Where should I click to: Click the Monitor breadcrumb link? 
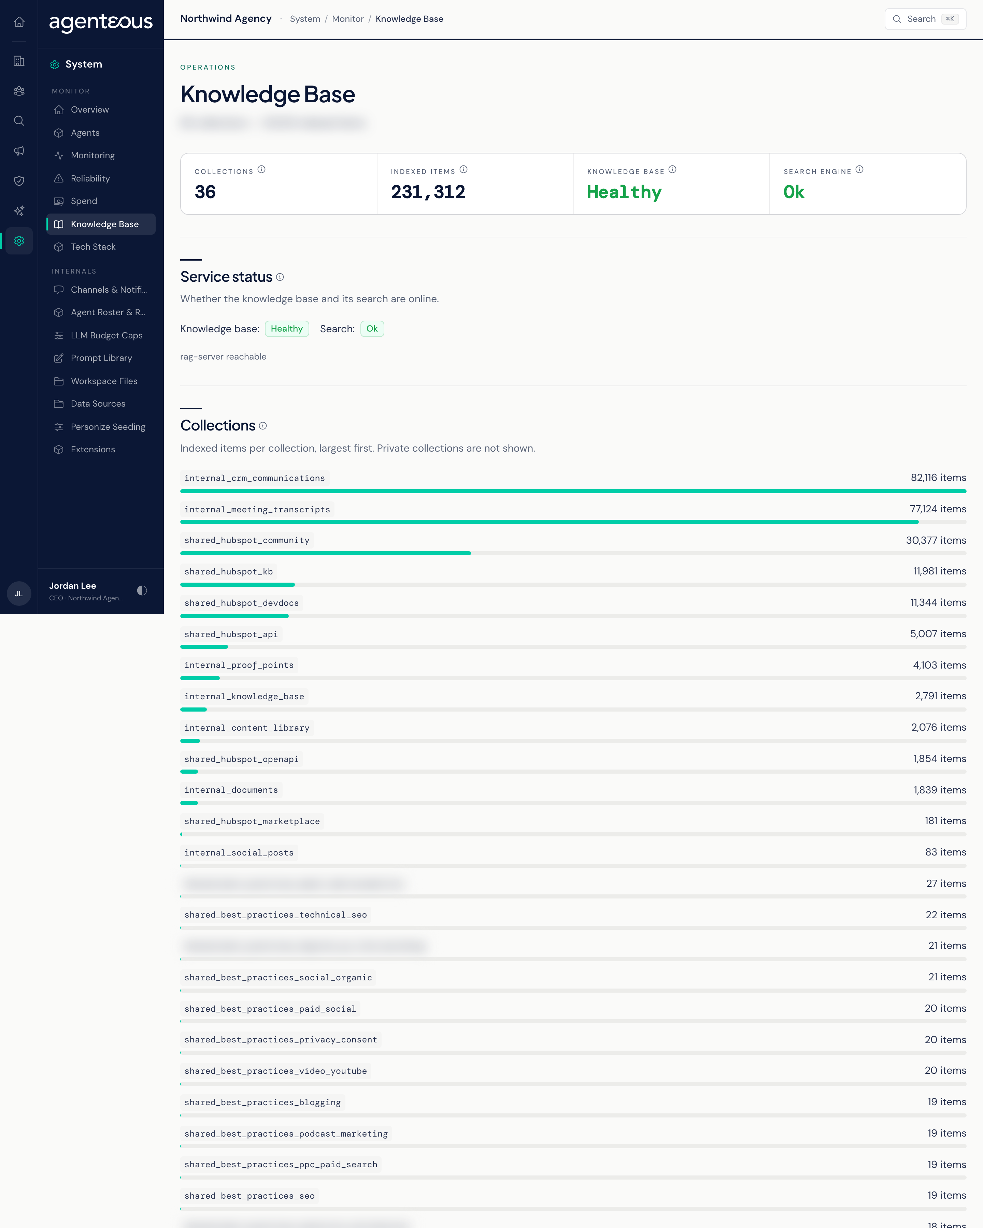[x=347, y=19]
